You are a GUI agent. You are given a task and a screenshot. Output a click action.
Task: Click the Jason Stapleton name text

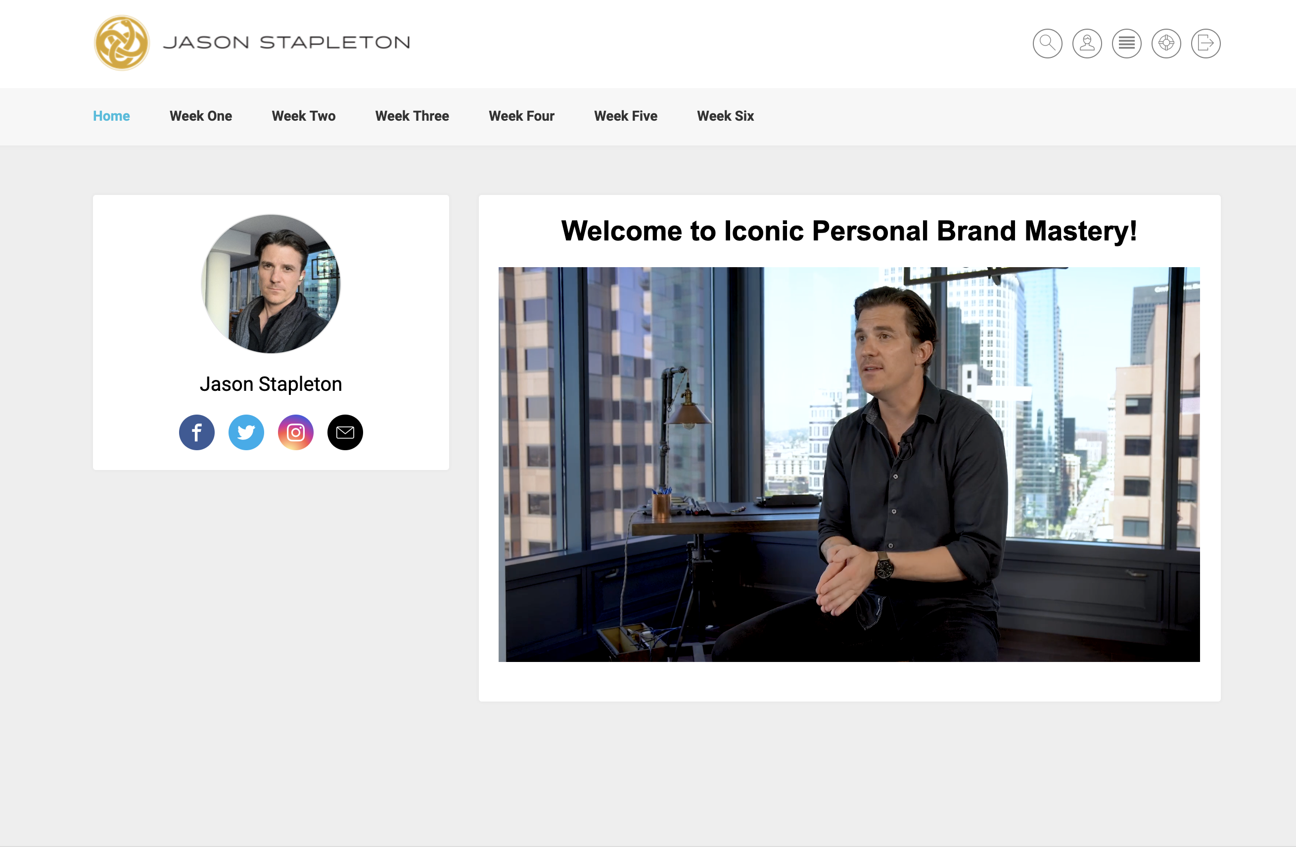271,384
